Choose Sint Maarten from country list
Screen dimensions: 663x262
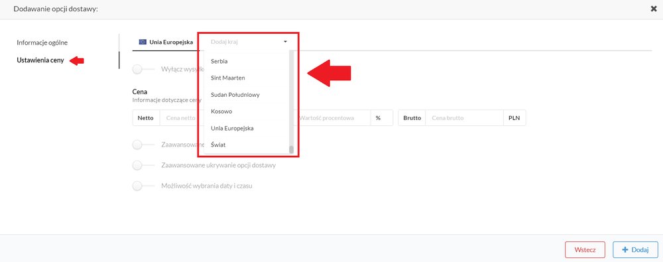(246, 78)
